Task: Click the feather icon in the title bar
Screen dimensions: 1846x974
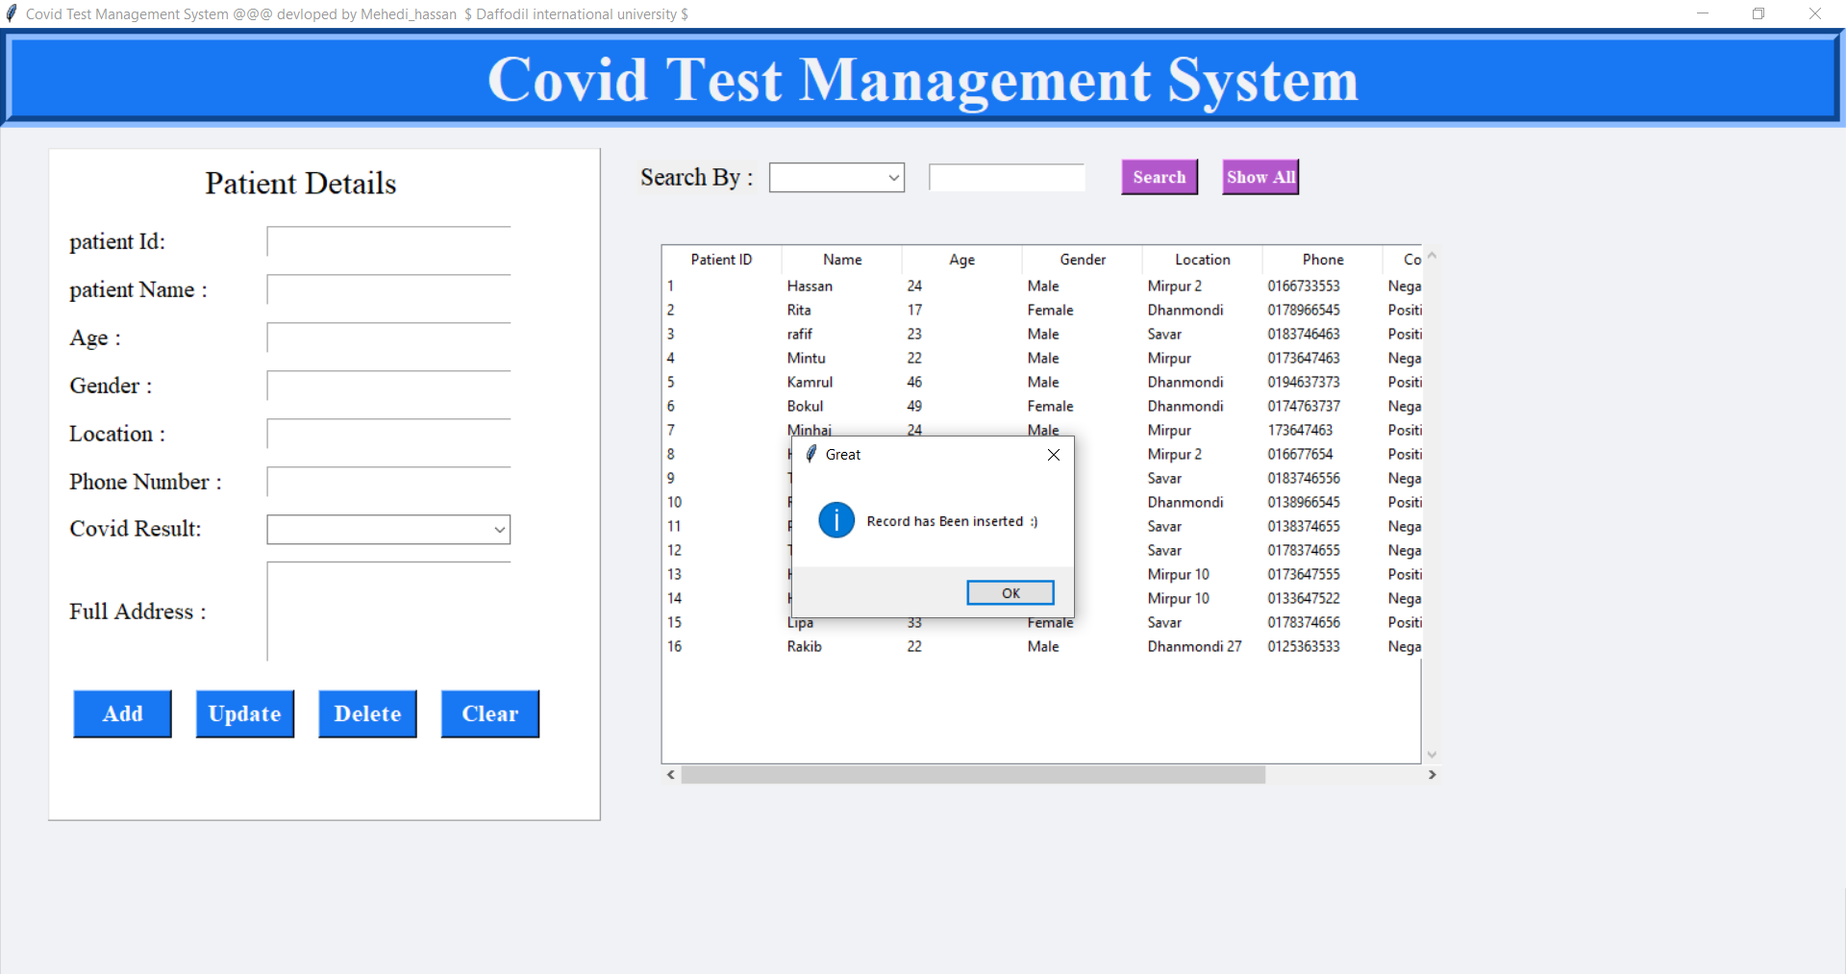Action: [x=12, y=13]
